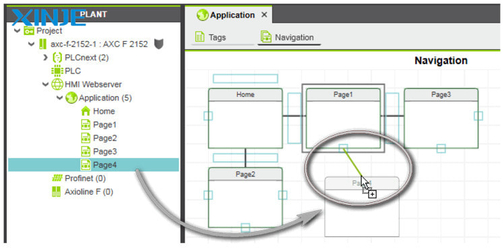The width and height of the screenshot is (504, 249).
Task: Select axc-f-2152-1 : AXC F 2152 node
Action: (99, 44)
